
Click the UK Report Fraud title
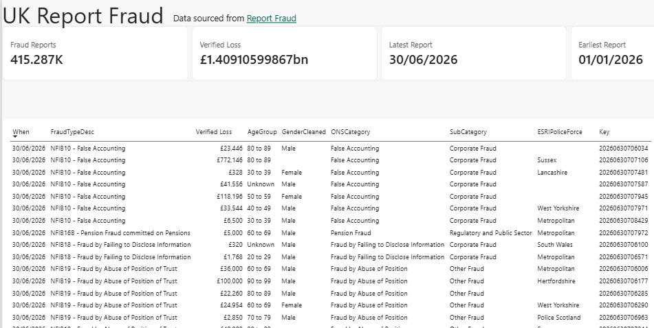coord(83,16)
